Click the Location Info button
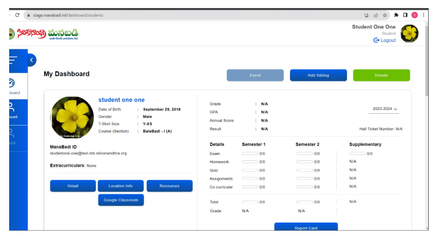Viewport: 433px width, 236px height. coord(121,186)
